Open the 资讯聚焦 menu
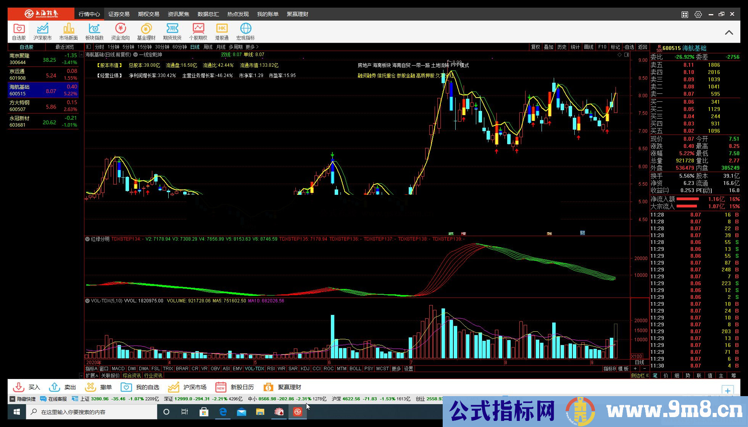The image size is (748, 427). 178,14
